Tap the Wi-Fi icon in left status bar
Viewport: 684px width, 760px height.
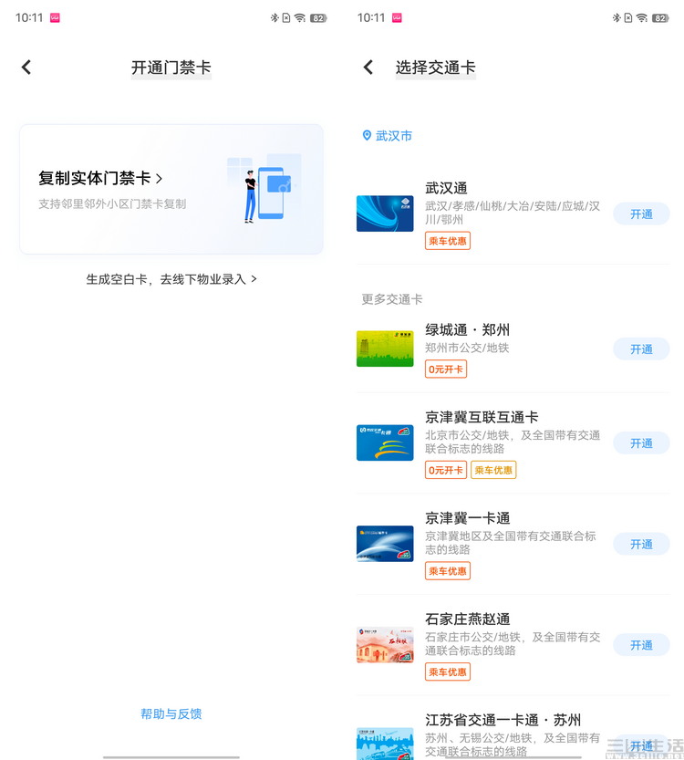tap(300, 18)
